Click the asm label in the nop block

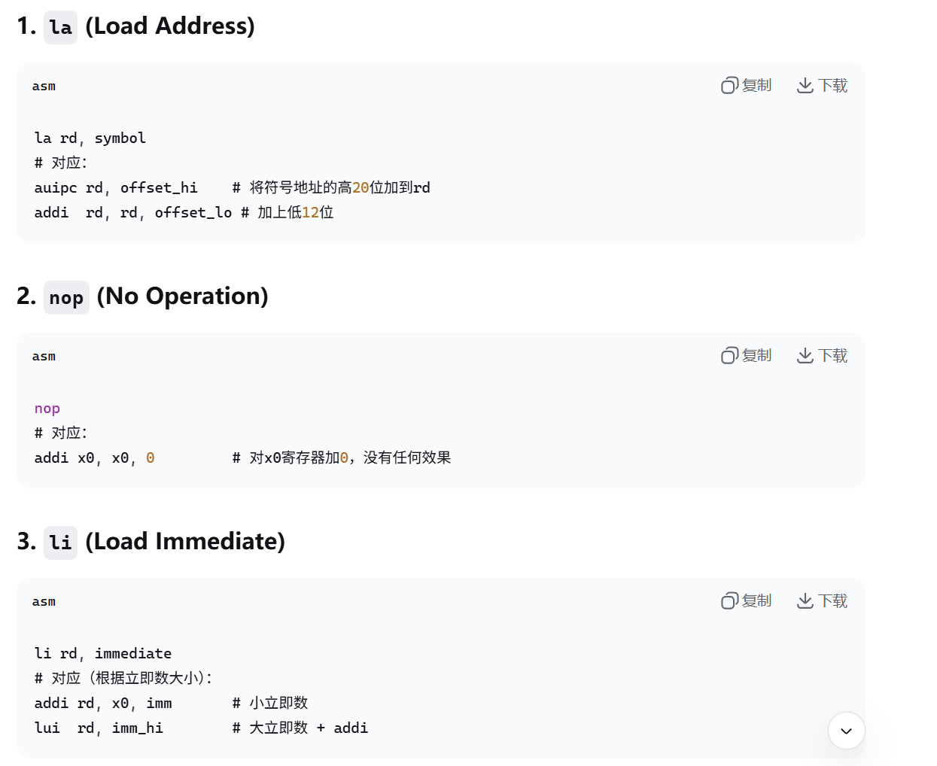coord(44,356)
